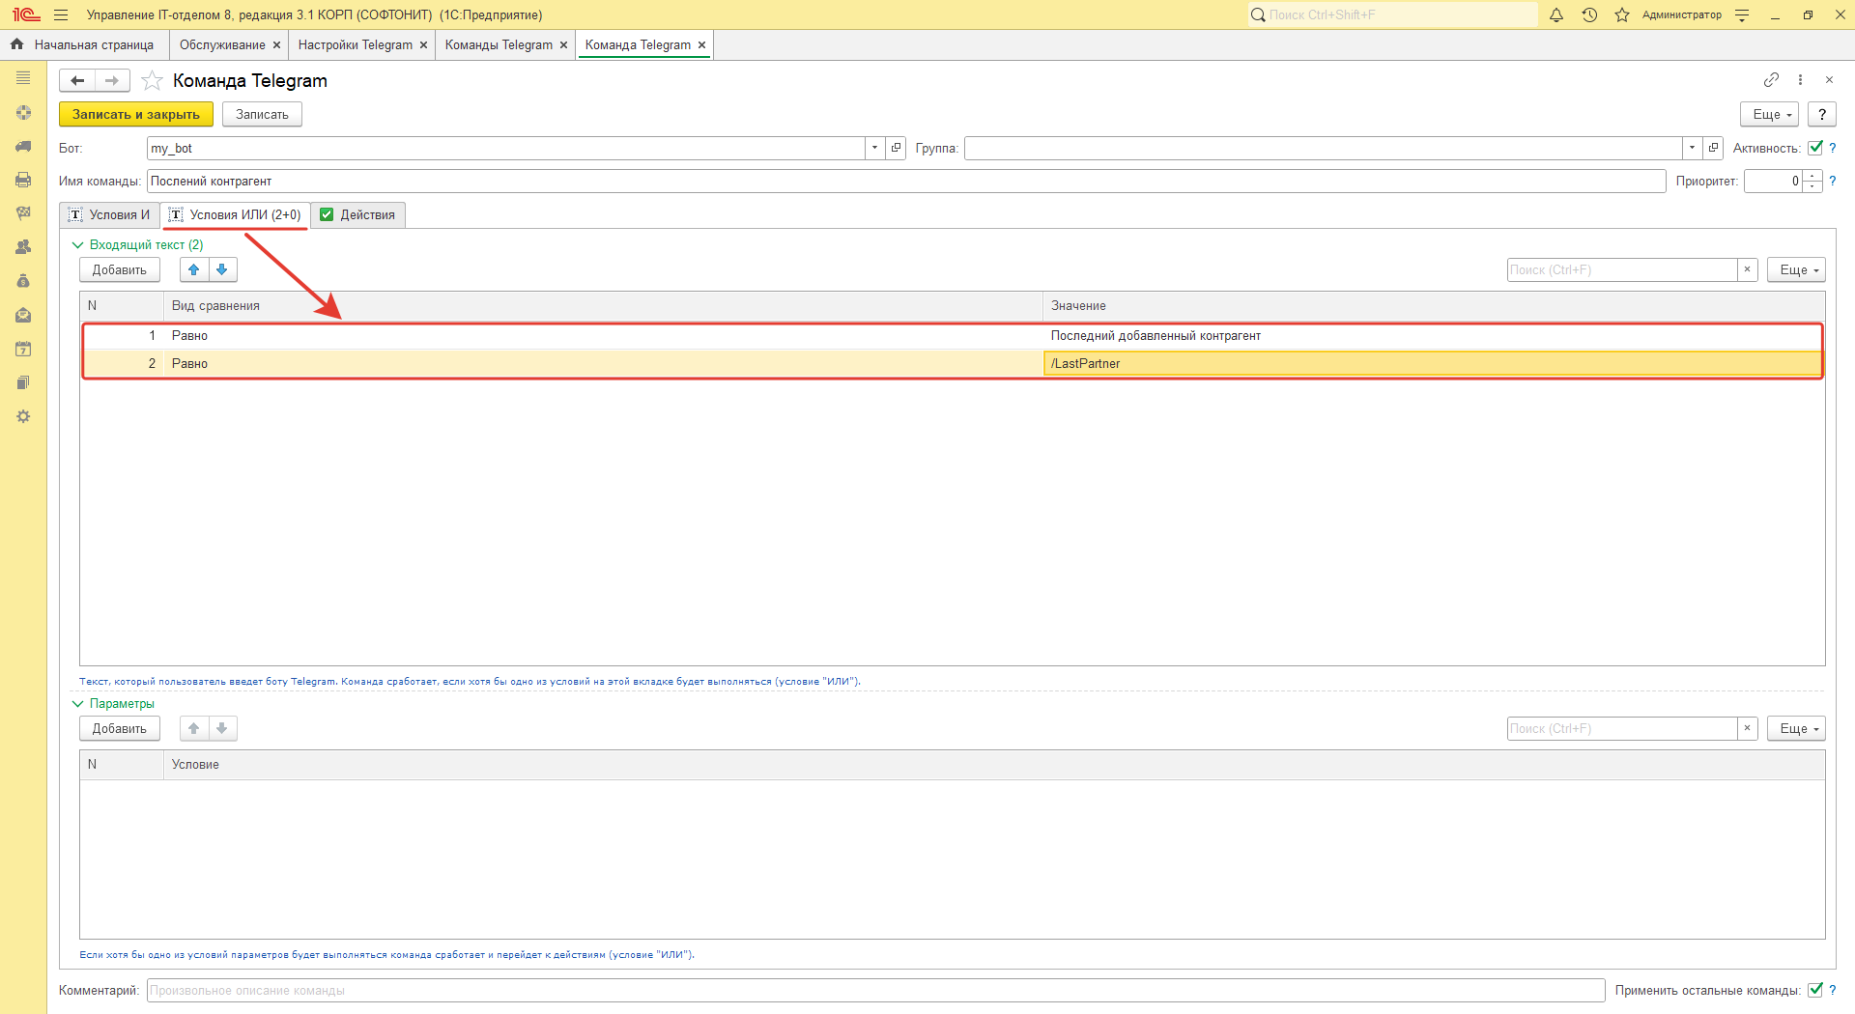This screenshot has height=1014, width=1855.
Task: Click the Записать и закрыть button
Action: pos(135,115)
